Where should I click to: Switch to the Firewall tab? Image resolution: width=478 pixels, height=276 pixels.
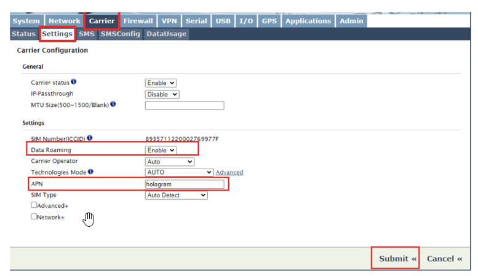tap(138, 21)
